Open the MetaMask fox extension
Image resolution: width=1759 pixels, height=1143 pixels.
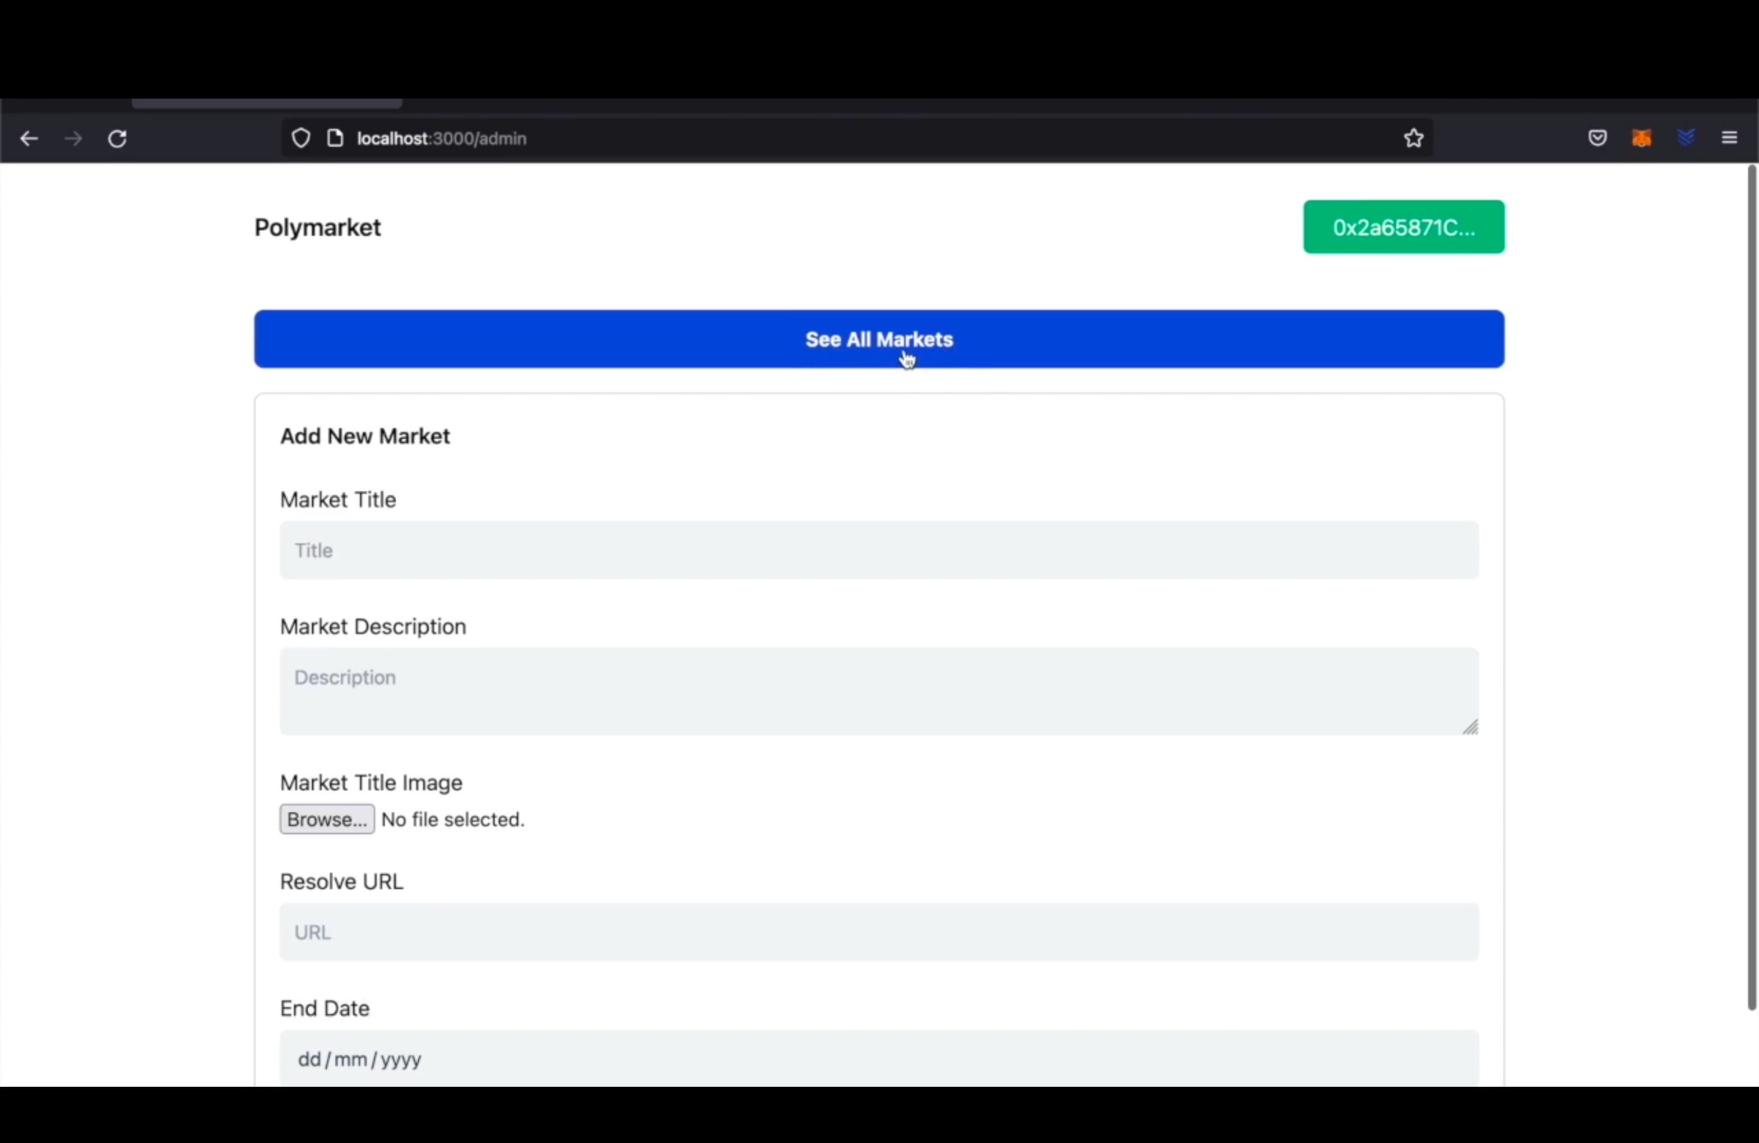1642,138
